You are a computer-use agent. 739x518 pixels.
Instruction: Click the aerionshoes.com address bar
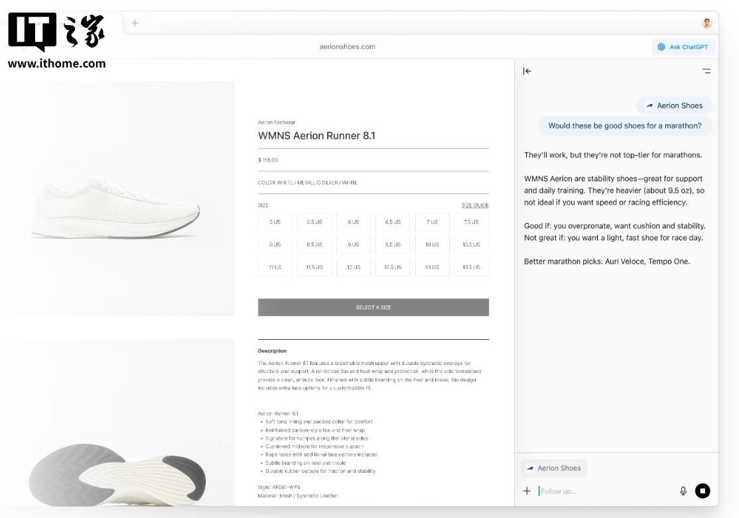[x=347, y=47]
